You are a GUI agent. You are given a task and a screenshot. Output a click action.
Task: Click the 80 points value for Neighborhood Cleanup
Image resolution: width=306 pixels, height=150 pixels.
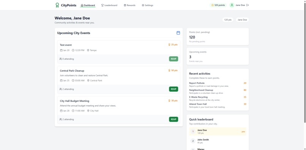(245, 90)
